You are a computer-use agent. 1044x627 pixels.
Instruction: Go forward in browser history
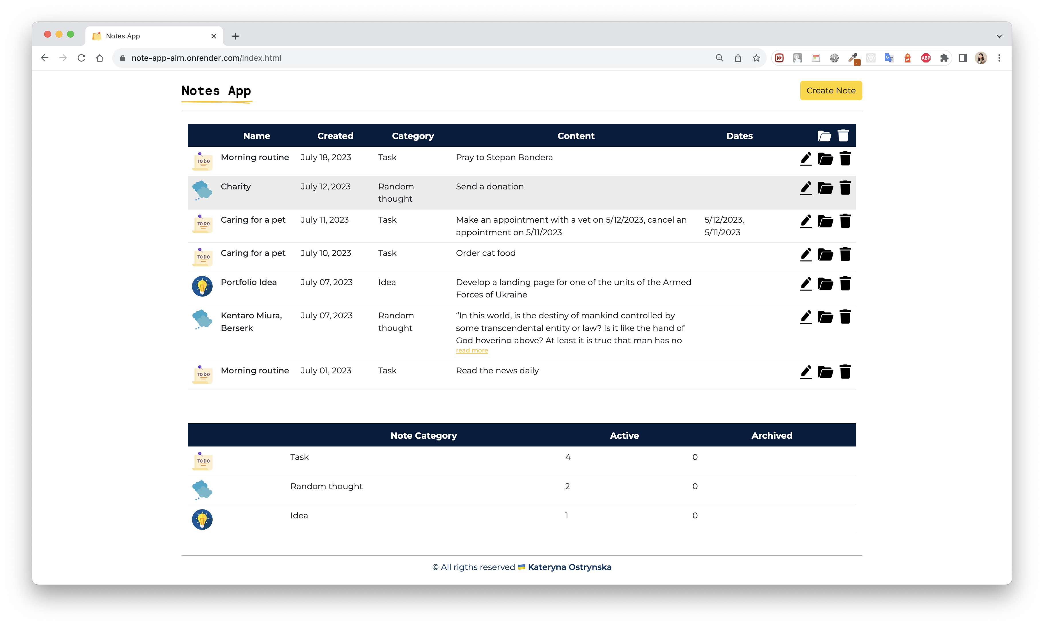(63, 58)
